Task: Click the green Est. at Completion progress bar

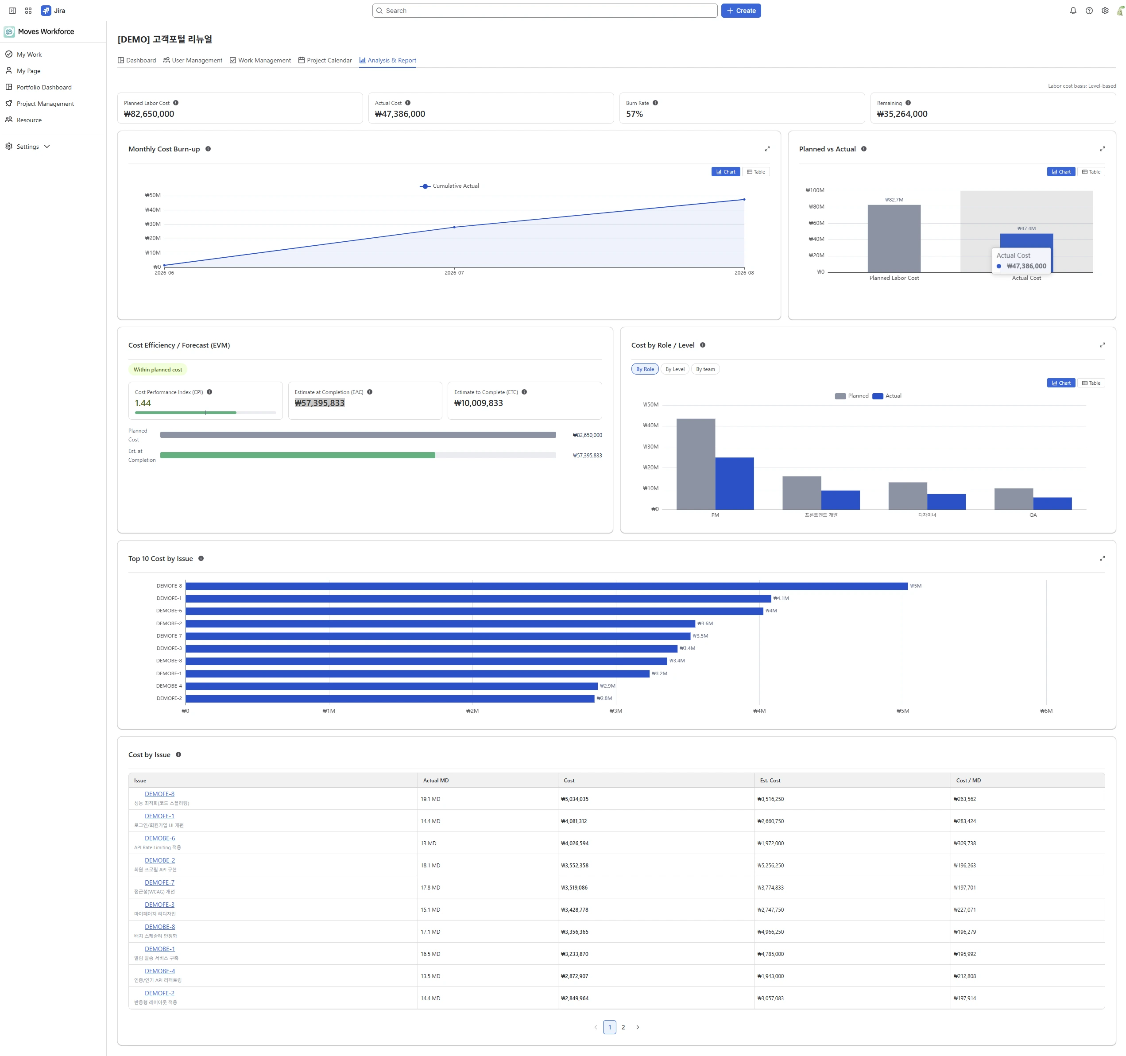Action: (298, 455)
